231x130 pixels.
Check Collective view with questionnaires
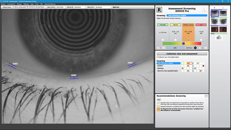tap(158, 57)
